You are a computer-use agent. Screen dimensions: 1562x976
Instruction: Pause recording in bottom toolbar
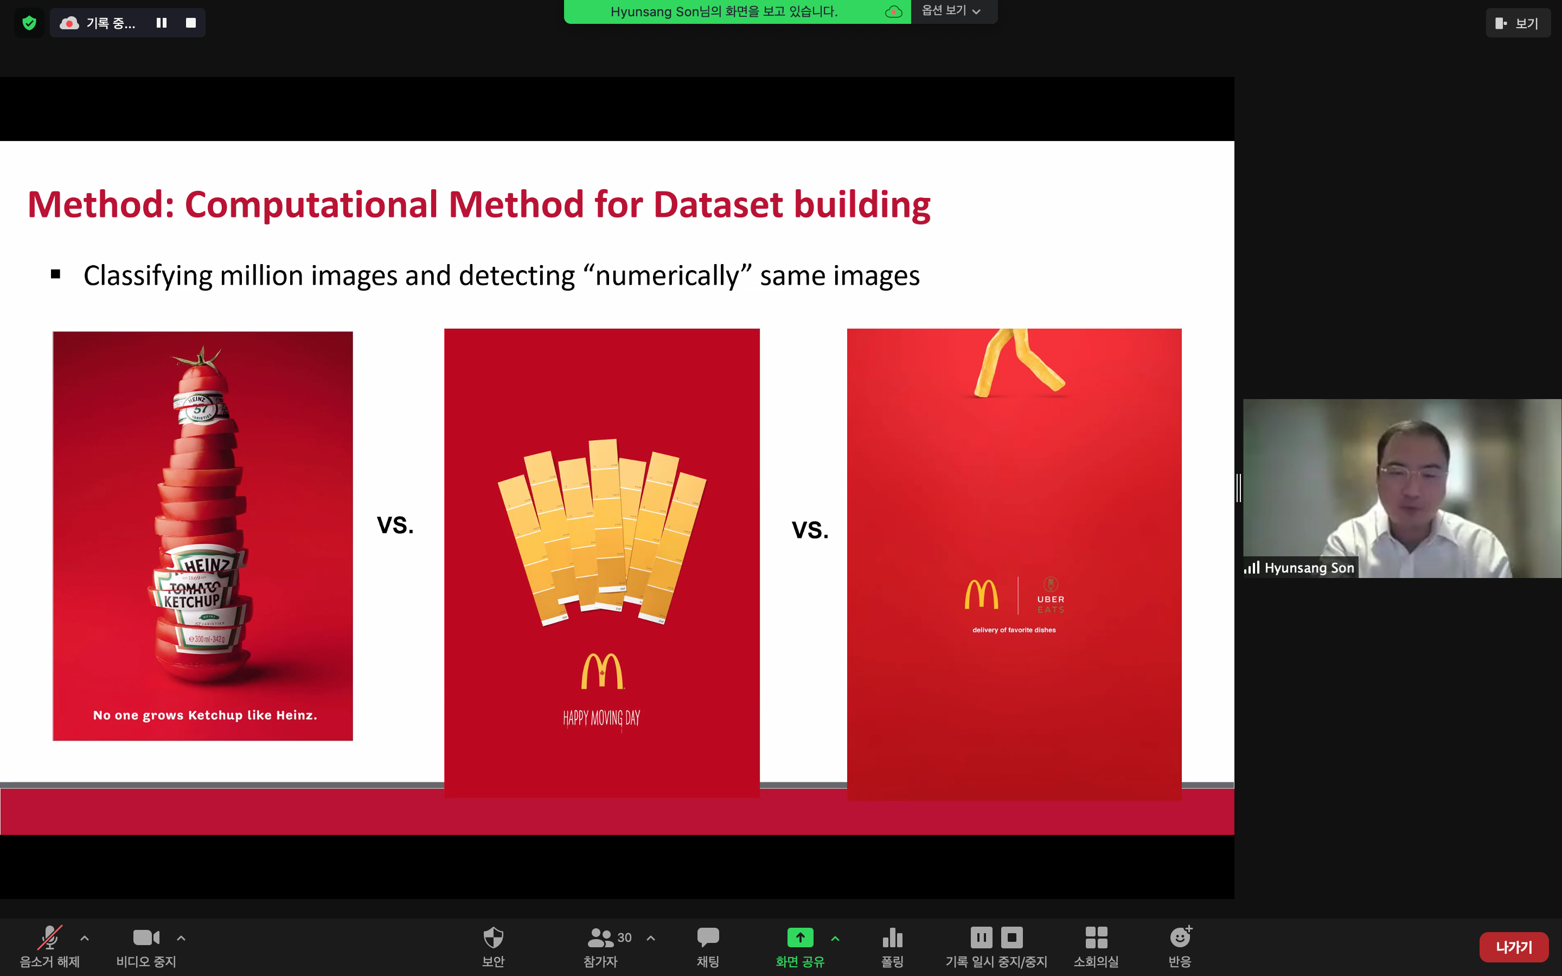981,938
